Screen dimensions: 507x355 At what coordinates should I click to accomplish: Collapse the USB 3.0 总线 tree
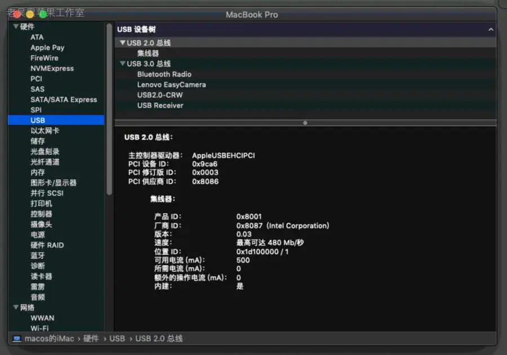123,64
